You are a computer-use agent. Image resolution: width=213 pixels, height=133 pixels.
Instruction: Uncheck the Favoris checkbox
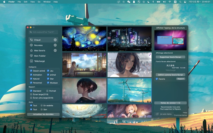tap(157, 79)
